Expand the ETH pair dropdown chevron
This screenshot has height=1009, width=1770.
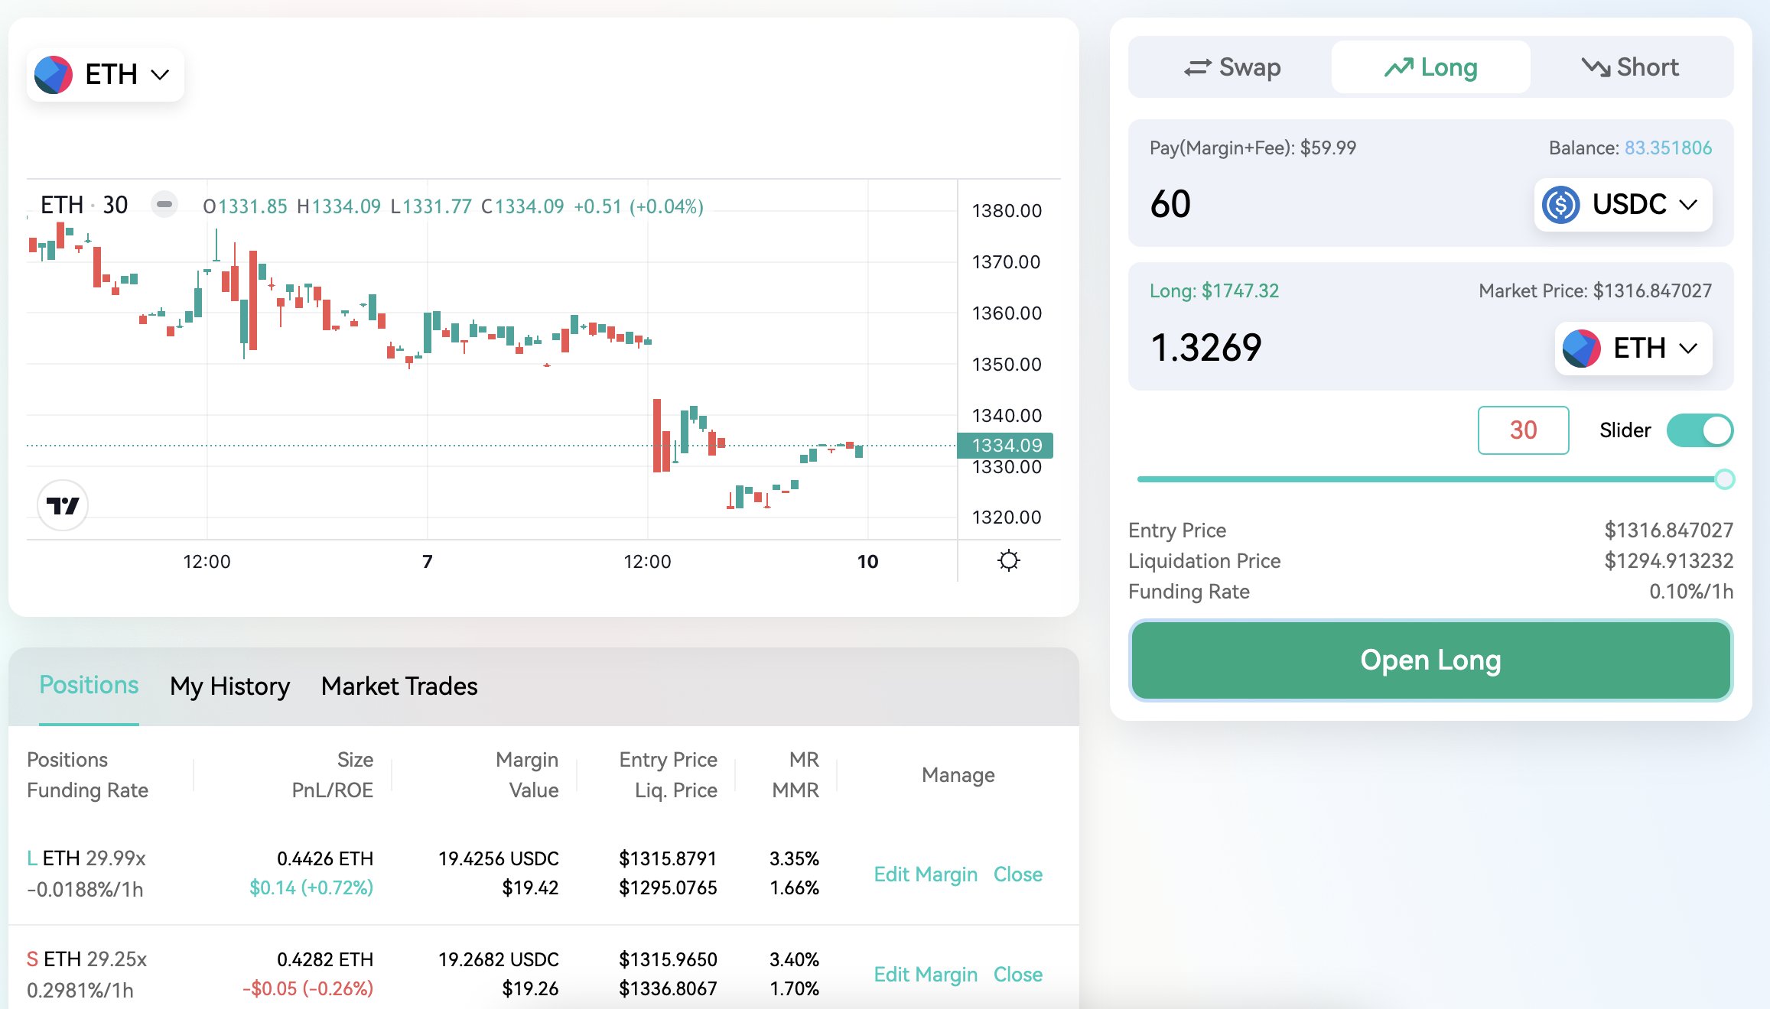pyautogui.click(x=160, y=75)
